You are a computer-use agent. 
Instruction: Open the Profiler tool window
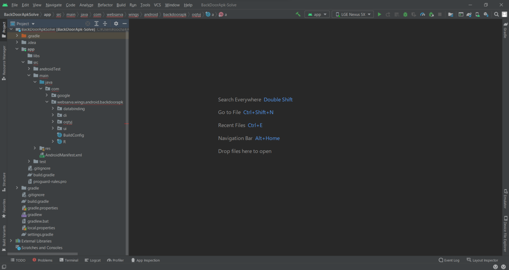coord(115,260)
